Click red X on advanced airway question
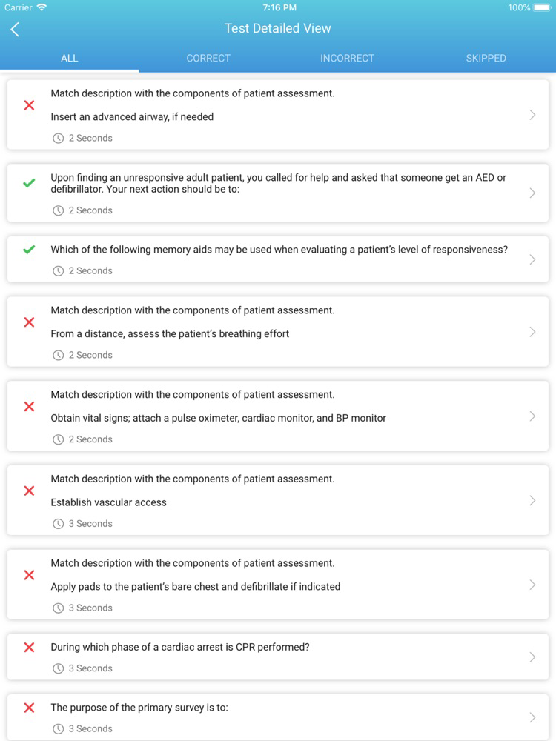This screenshot has height=741, width=556. 30,105
